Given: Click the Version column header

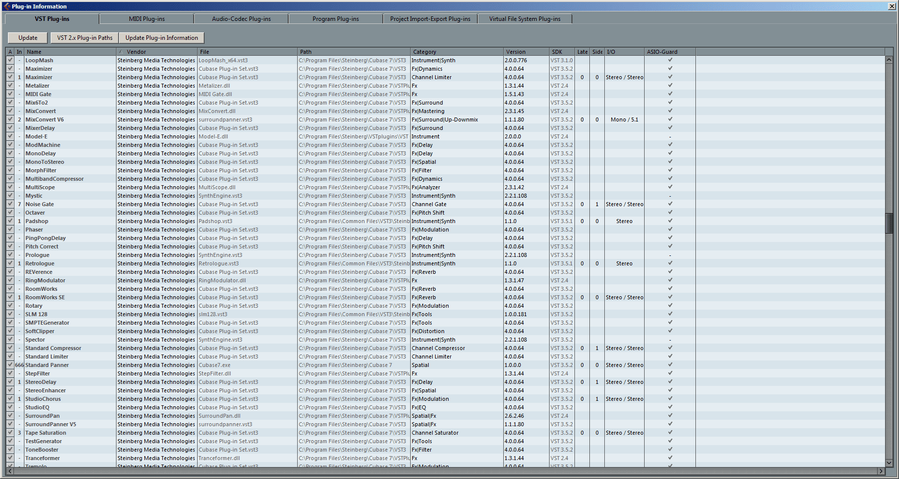Looking at the screenshot, I should click(x=526, y=52).
